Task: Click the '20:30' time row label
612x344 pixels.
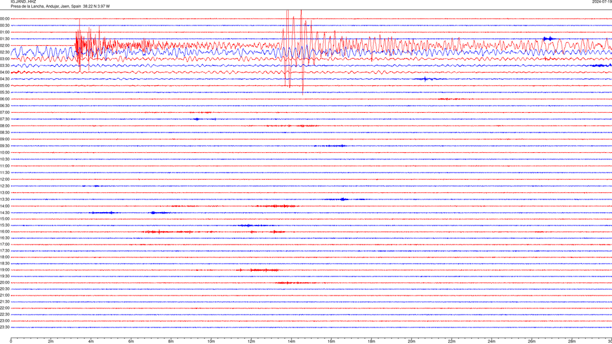Action: tap(4, 289)
